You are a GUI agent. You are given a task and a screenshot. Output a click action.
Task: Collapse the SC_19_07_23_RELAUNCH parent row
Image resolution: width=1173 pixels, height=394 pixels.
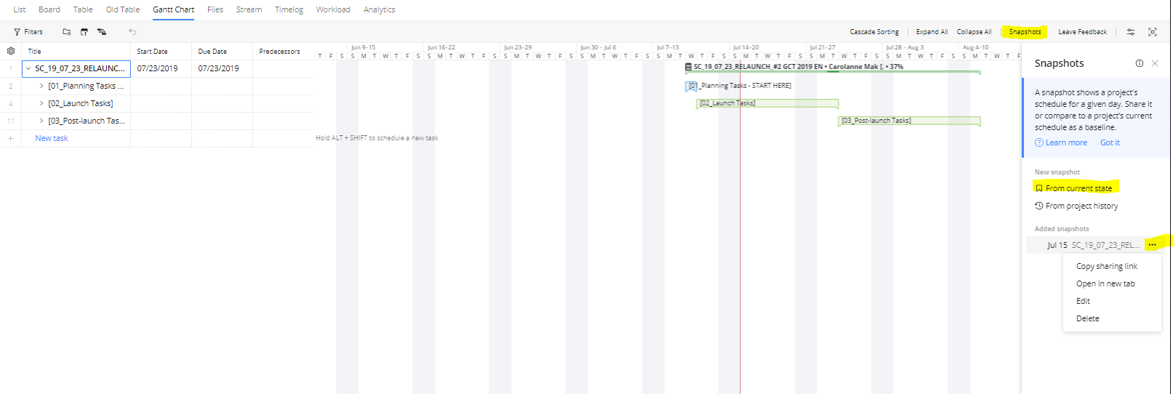pyautogui.click(x=28, y=68)
